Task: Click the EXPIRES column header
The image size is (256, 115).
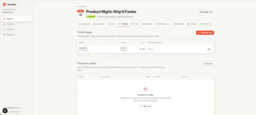Action: pyautogui.click(x=157, y=77)
